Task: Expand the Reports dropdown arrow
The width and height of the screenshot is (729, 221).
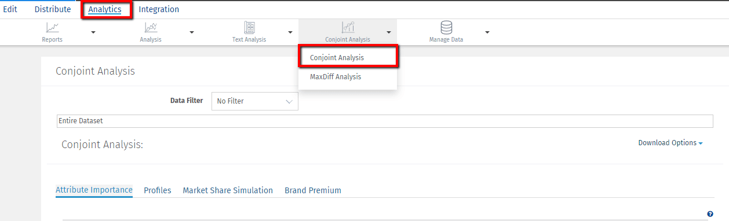Action: coord(93,32)
